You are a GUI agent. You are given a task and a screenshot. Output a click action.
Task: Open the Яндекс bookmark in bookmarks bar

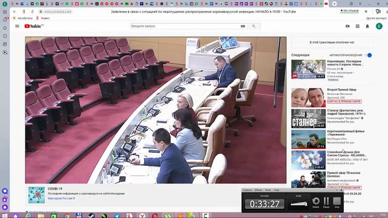(x=43, y=18)
